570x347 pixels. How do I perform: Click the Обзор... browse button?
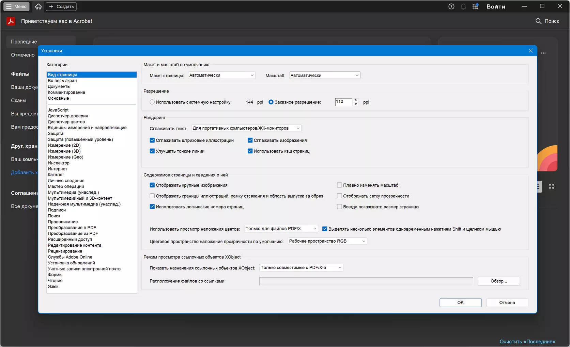pyautogui.click(x=499, y=281)
